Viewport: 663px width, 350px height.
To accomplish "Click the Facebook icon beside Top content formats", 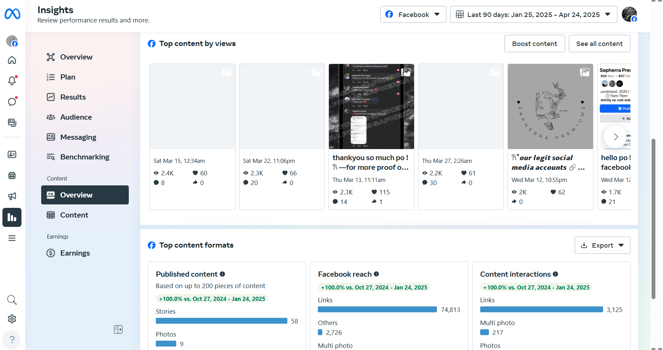I will click(152, 245).
